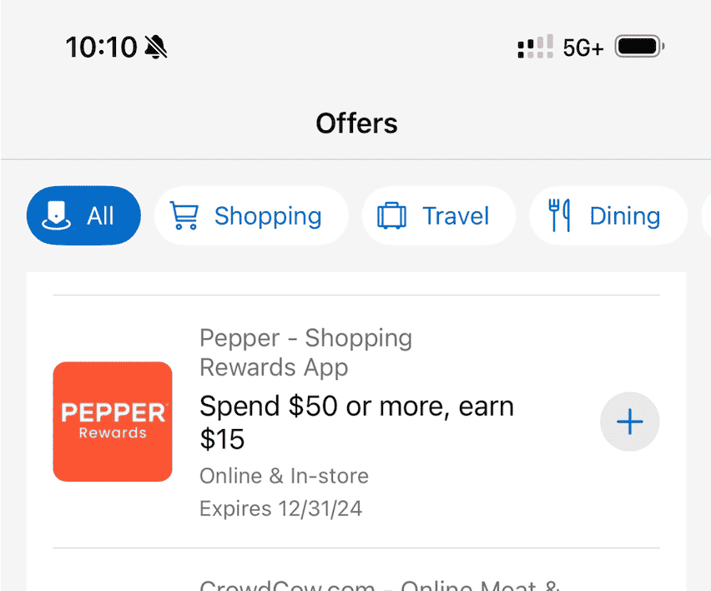
Task: Tap the cellular signal indicator
Action: (534, 47)
